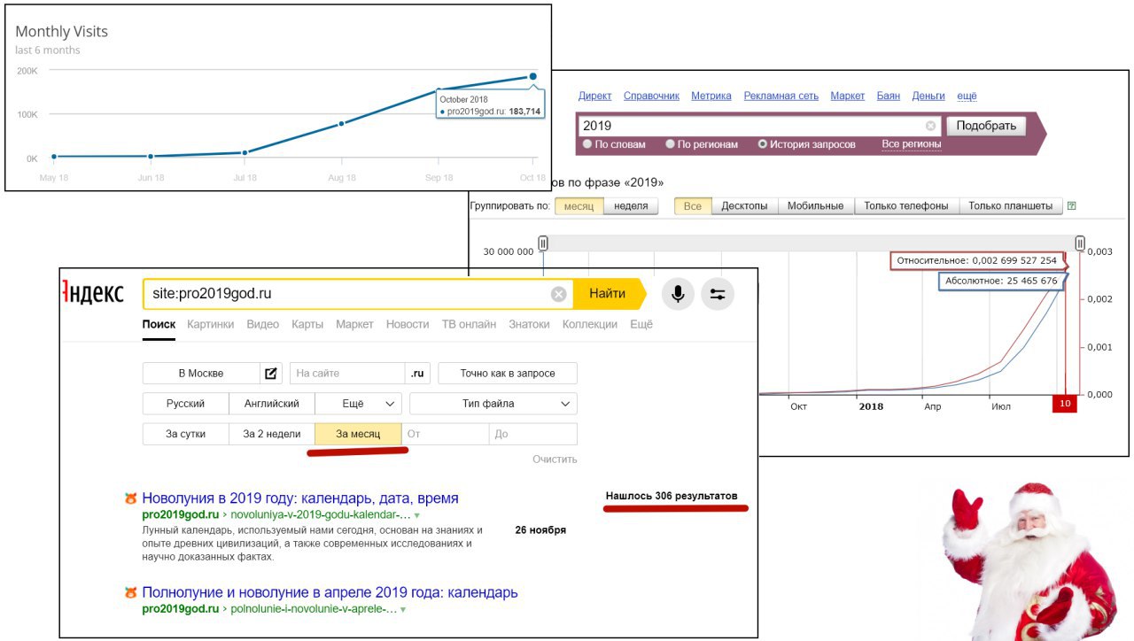Open the Директ link
Image resolution: width=1134 pixels, height=641 pixels.
coord(594,96)
